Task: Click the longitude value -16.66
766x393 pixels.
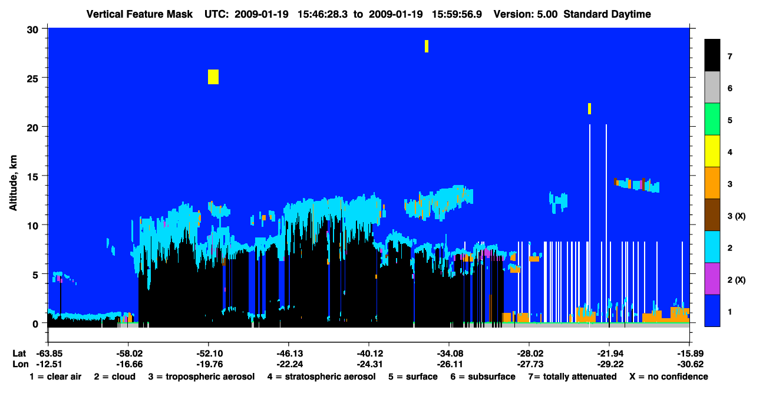Action: 128,364
